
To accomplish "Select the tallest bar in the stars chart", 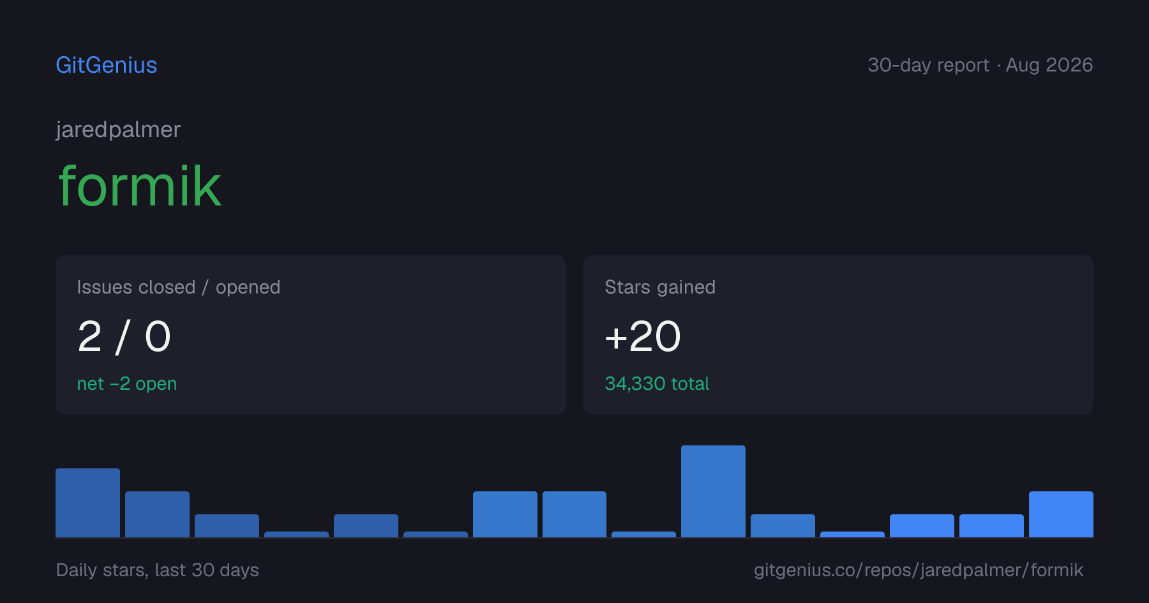I will click(x=713, y=491).
